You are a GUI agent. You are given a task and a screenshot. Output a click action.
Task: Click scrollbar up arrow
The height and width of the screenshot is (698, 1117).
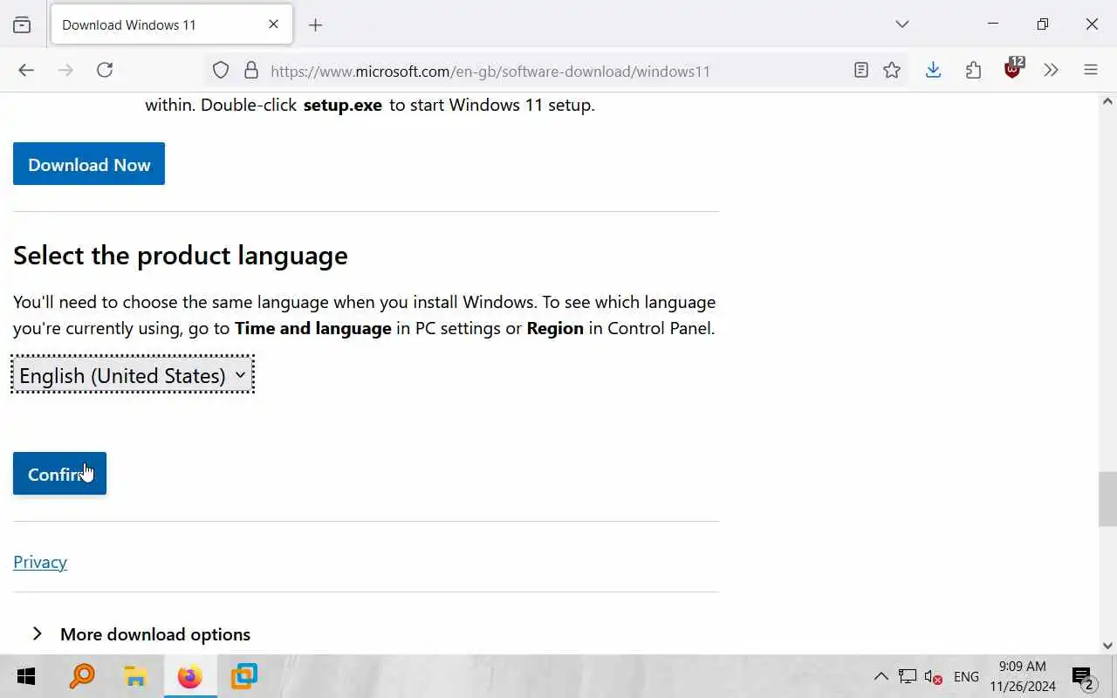coord(1108,102)
